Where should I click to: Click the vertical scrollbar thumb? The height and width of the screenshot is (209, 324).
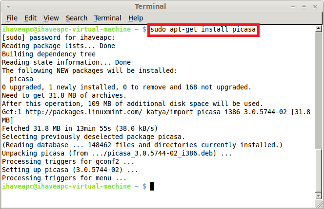pos(319,171)
